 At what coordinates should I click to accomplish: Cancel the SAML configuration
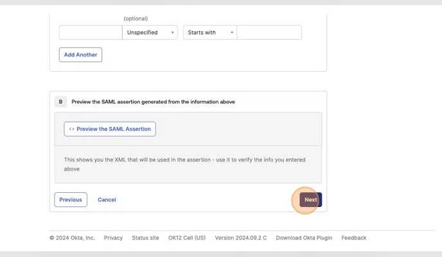[107, 200]
